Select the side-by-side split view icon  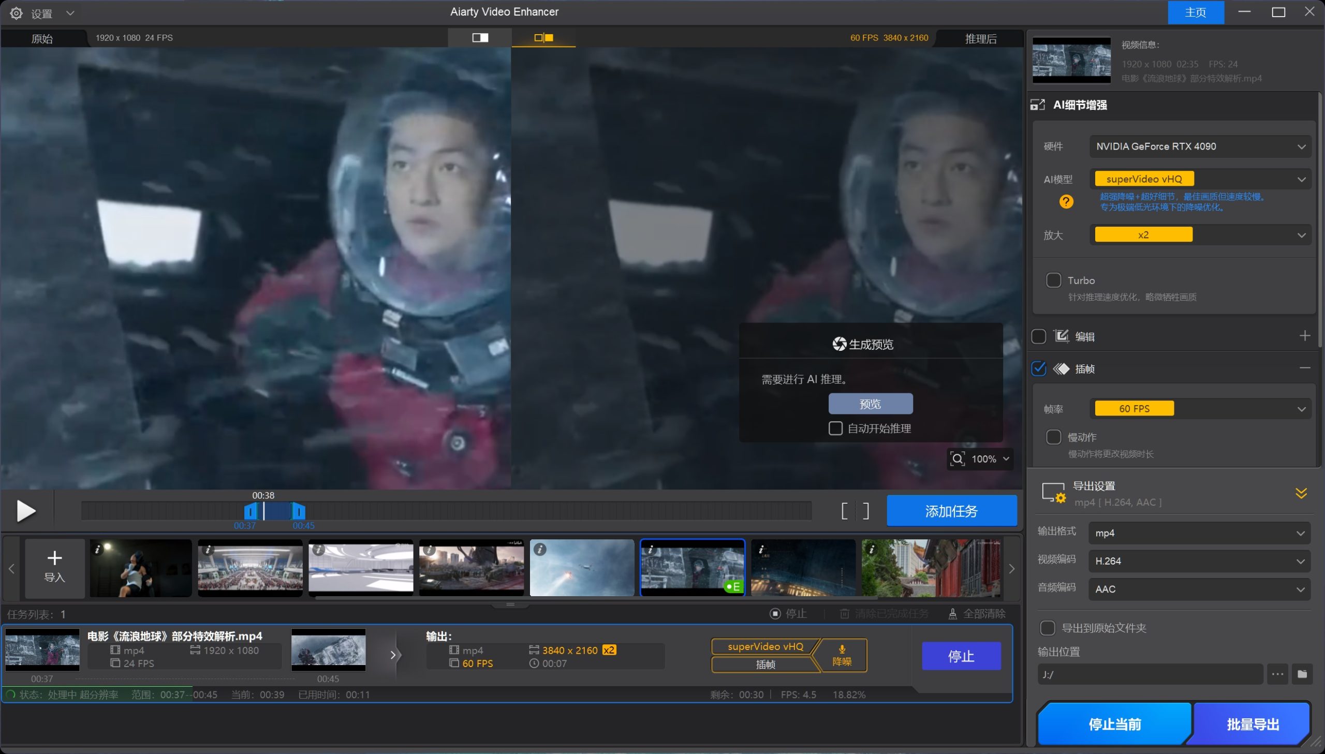543,37
